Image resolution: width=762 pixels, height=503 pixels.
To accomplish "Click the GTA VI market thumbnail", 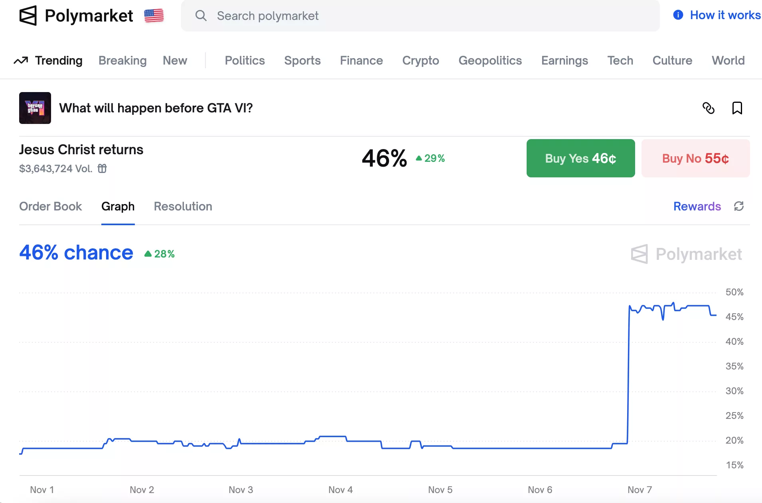I will [x=35, y=108].
